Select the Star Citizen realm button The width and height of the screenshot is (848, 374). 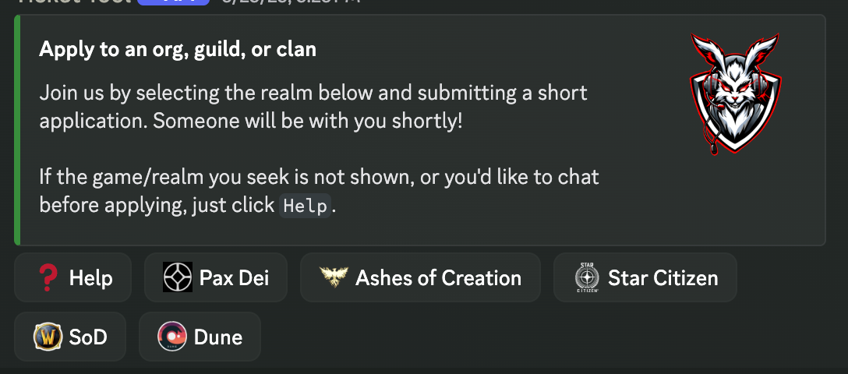(x=645, y=278)
